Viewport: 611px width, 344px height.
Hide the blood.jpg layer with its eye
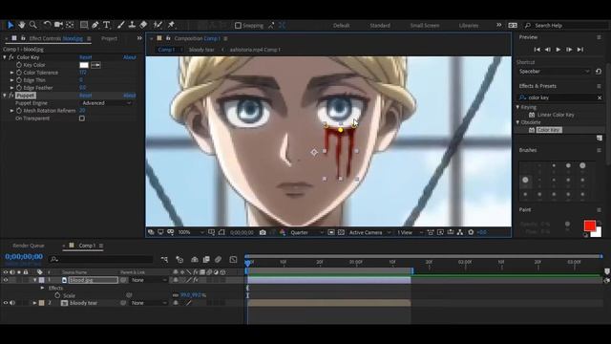point(6,280)
